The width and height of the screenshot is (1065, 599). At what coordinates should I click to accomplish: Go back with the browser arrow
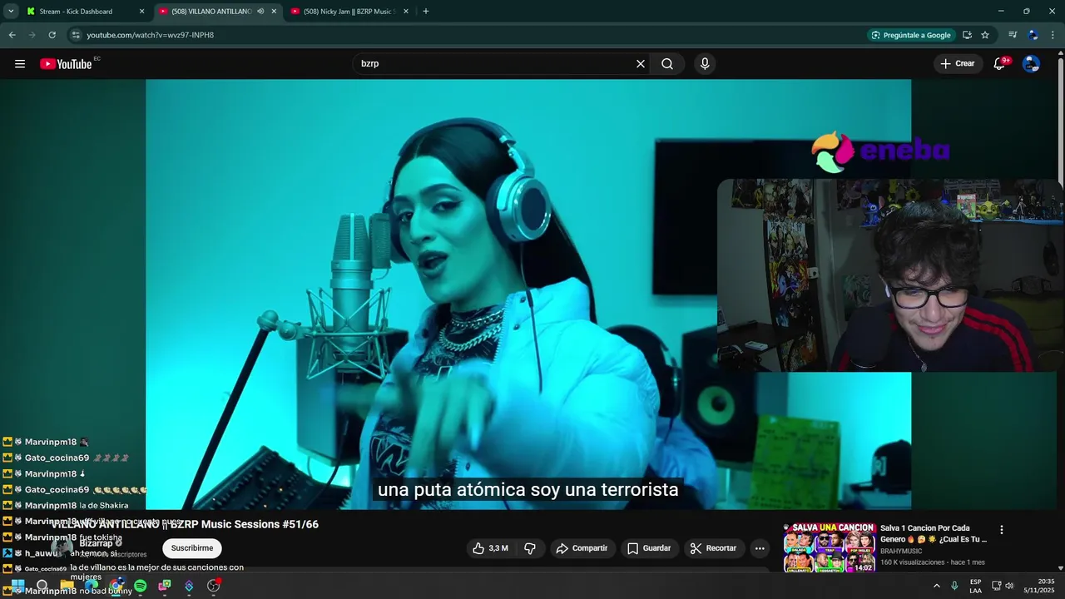click(x=12, y=35)
